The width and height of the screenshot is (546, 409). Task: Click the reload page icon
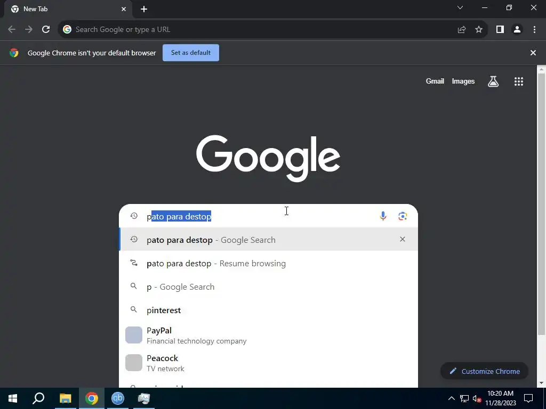(x=46, y=30)
